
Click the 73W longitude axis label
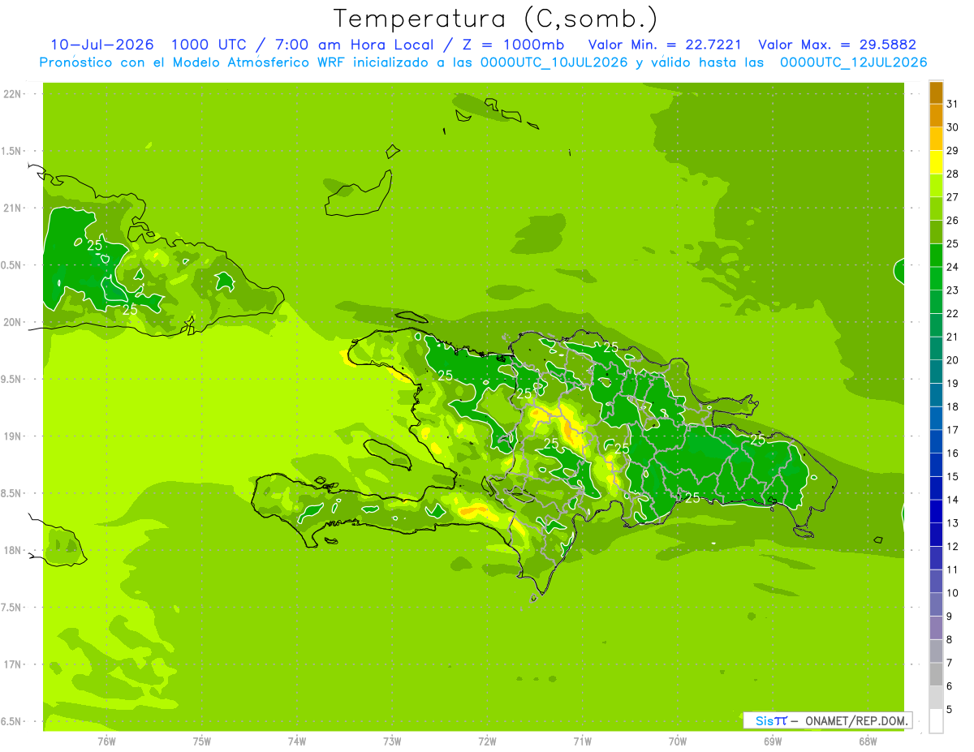point(392,741)
